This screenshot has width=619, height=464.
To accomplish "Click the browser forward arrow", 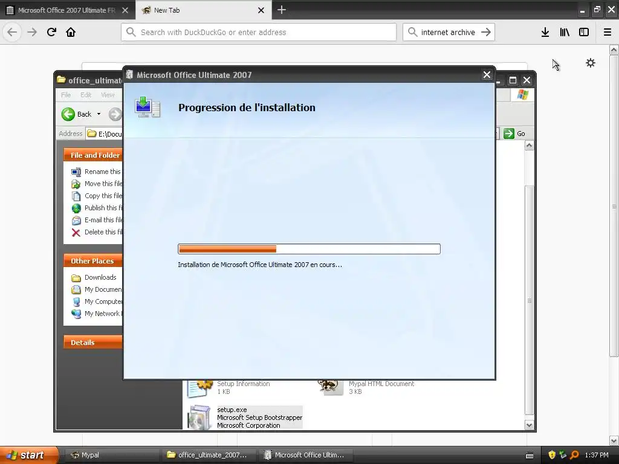I will tap(32, 32).
